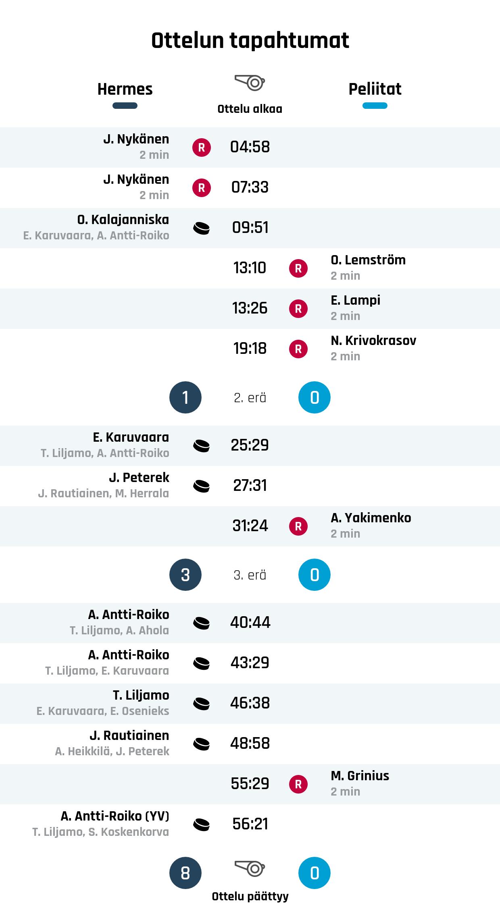Open scorer O. Kalajanniska
The height and width of the screenshot is (910, 500).
point(123,220)
